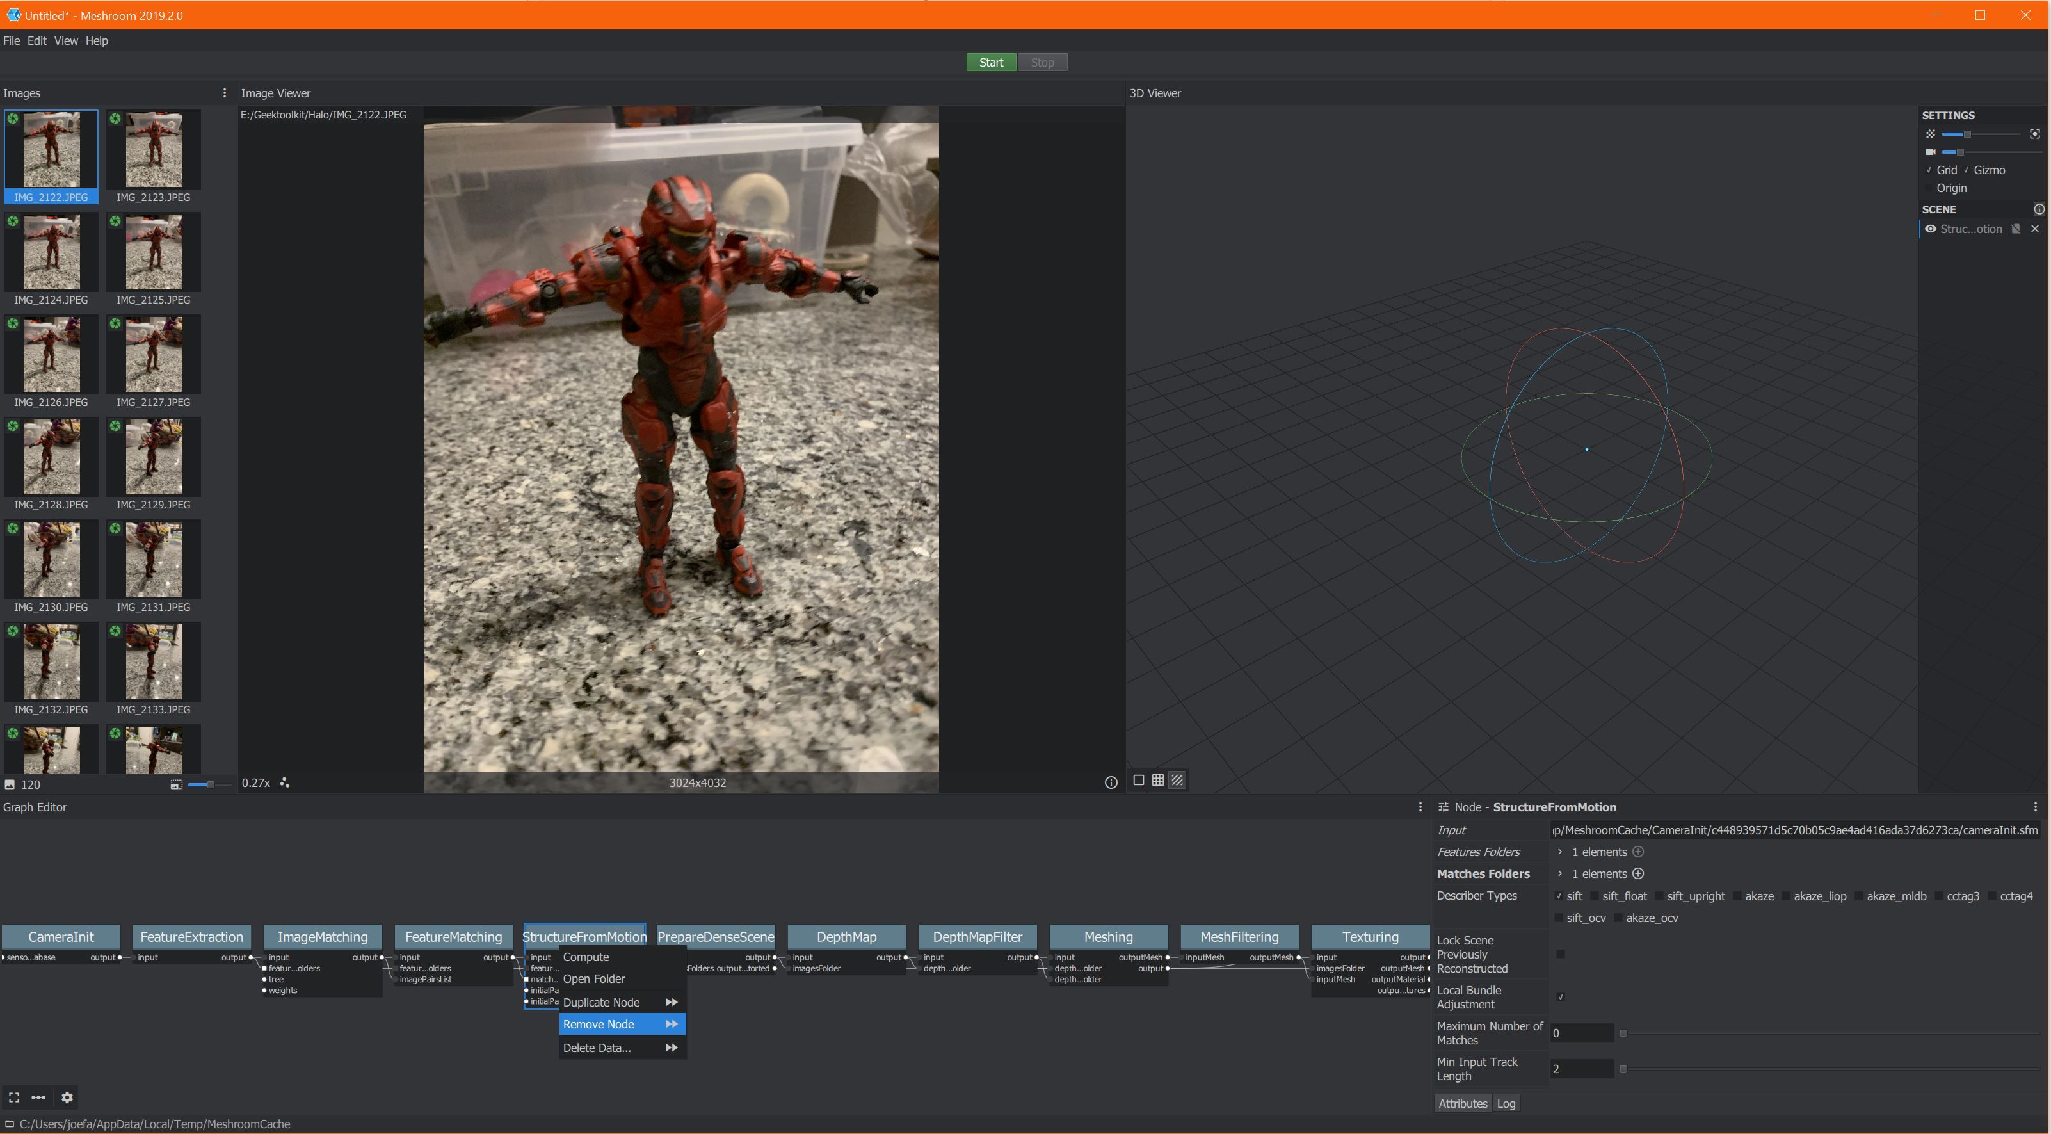
Task: Click the Meshroom app logo in title bar
Action: pyautogui.click(x=13, y=15)
